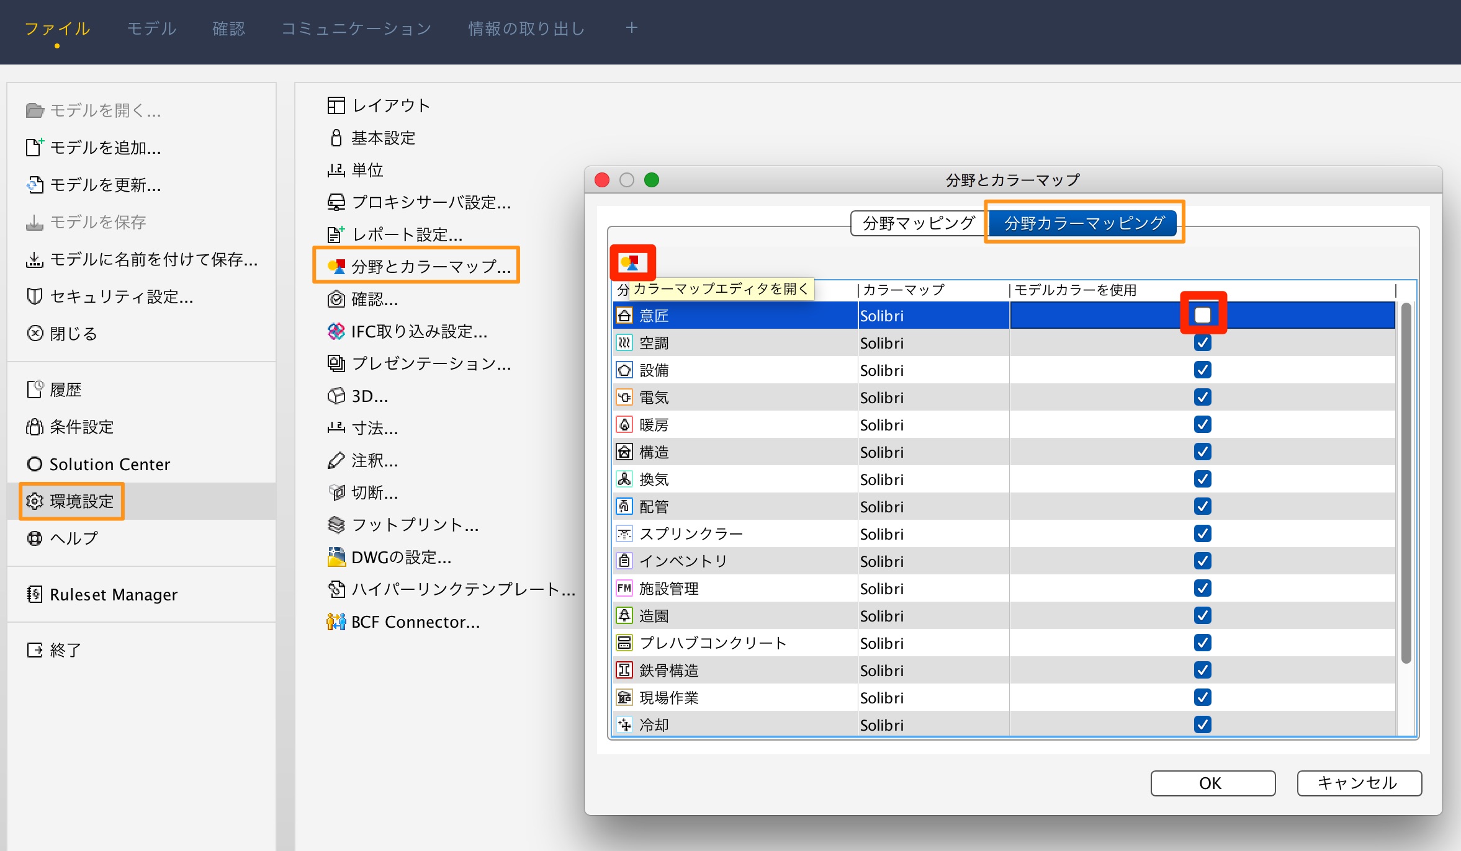Image resolution: width=1461 pixels, height=851 pixels.
Task: Switch to the コミュニケーション tab
Action: click(x=356, y=29)
